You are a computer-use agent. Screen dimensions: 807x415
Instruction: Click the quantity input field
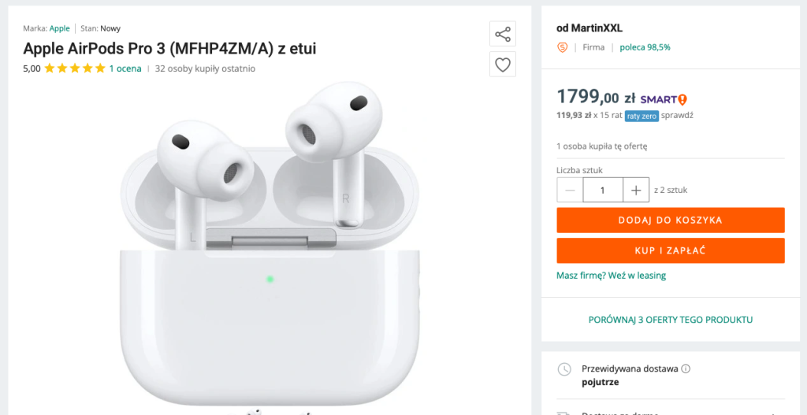click(603, 190)
